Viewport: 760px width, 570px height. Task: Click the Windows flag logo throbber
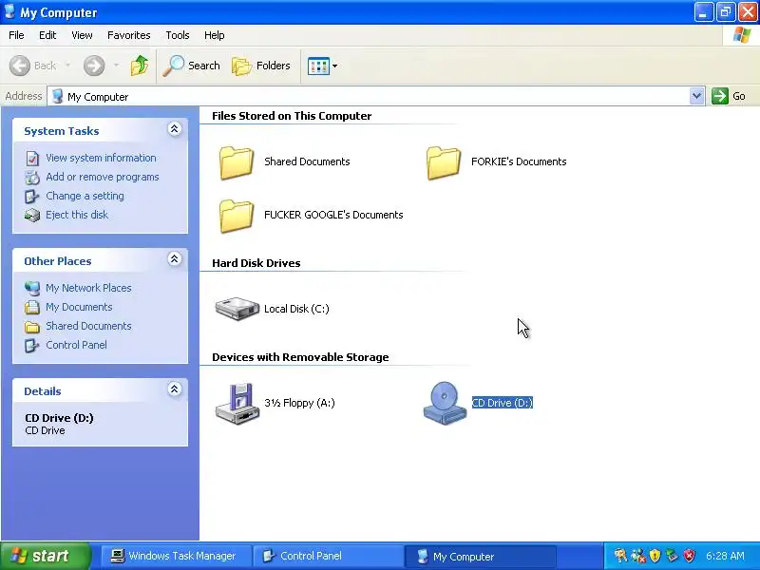[742, 35]
